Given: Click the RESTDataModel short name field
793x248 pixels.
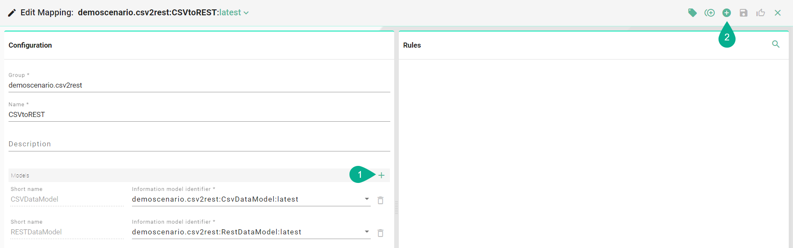Looking at the screenshot, I should (67, 232).
